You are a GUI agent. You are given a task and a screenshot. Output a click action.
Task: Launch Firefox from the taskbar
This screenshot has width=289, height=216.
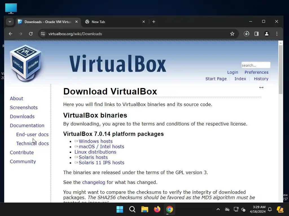(157, 209)
